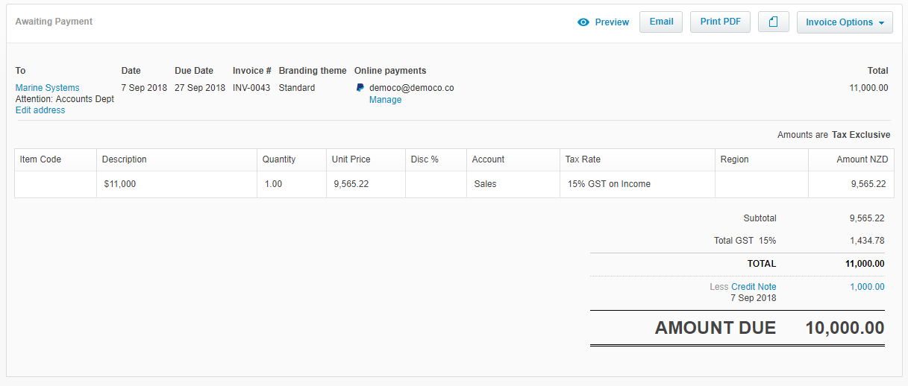
Task: Click the invoice number INV-0043
Action: (251, 88)
